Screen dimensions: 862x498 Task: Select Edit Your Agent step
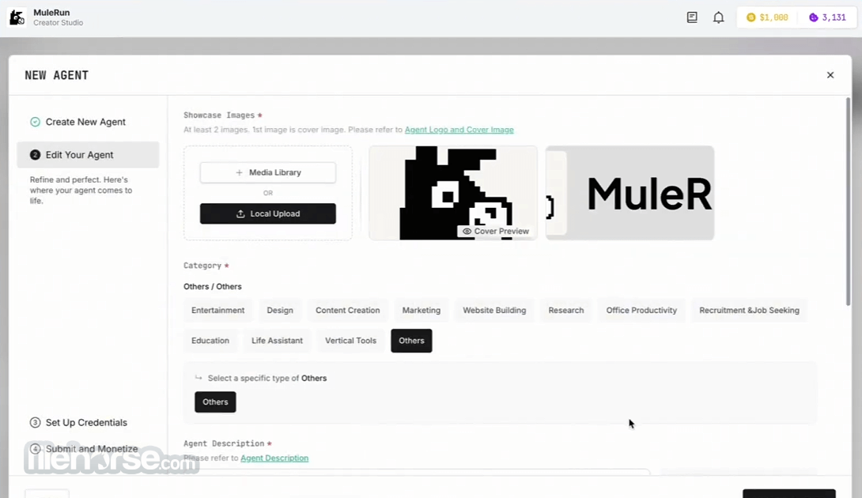pos(88,155)
